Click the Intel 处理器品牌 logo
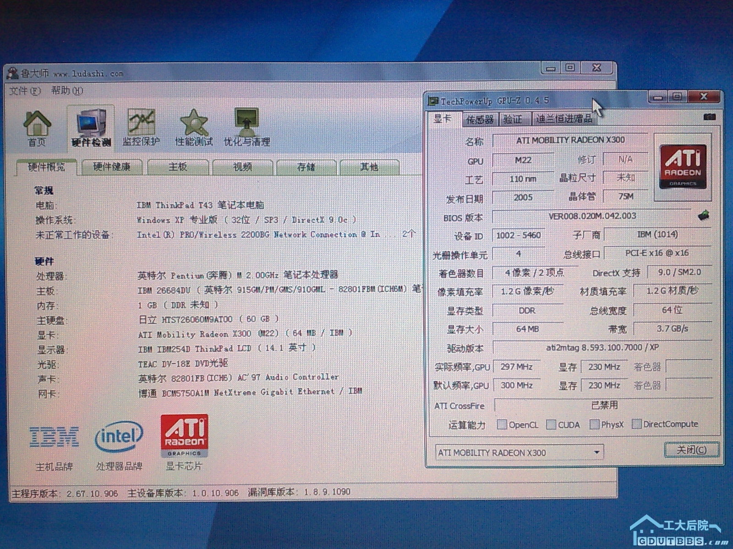Image resolution: width=733 pixels, height=549 pixels. tap(119, 437)
